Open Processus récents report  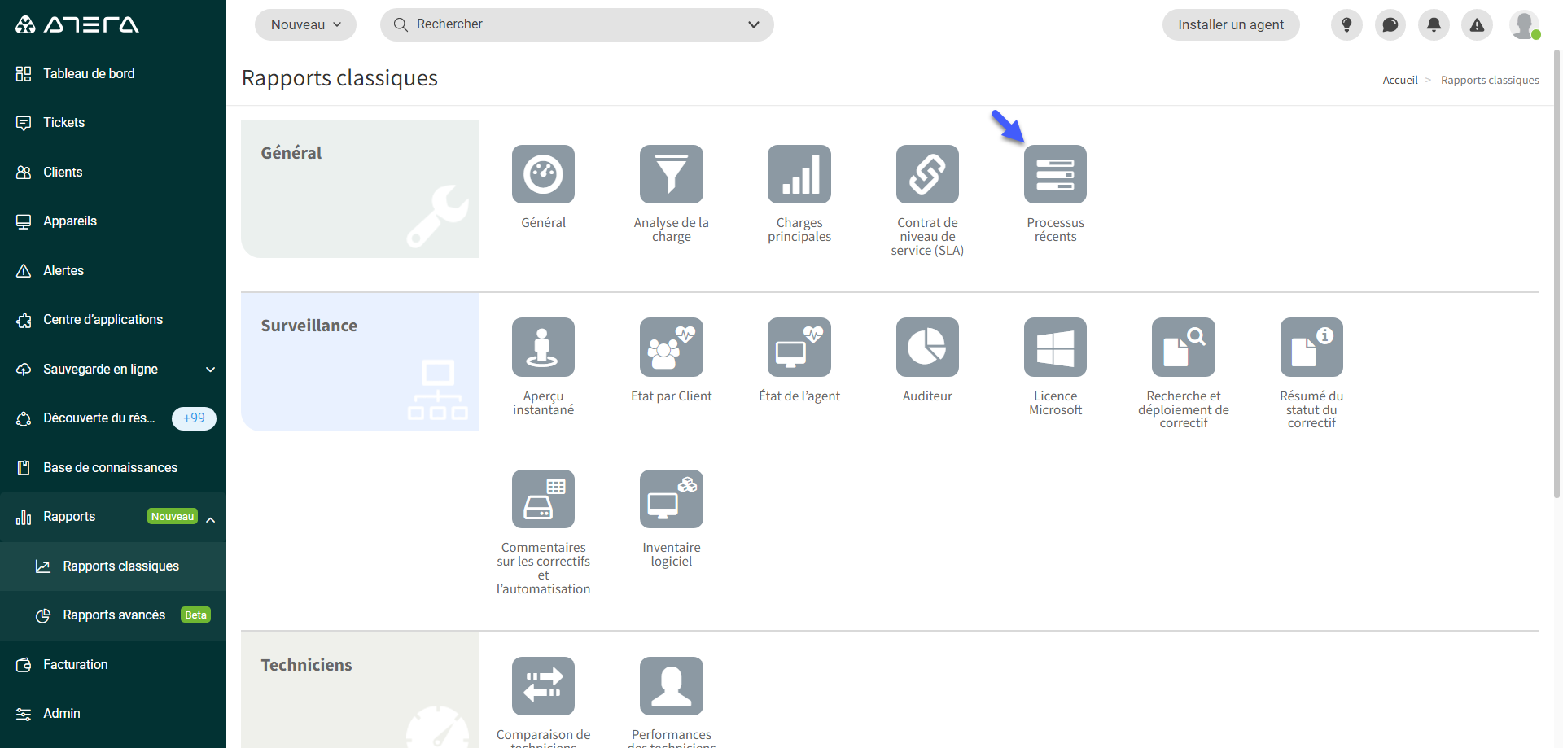[x=1055, y=174]
